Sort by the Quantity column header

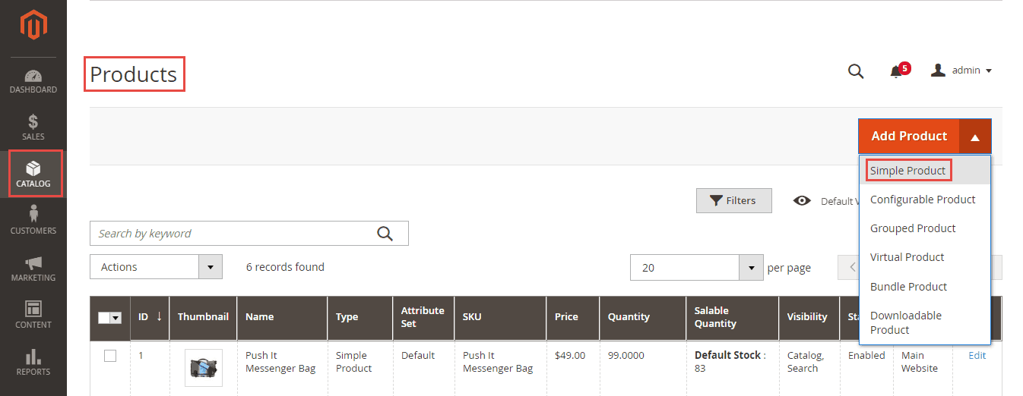(x=643, y=317)
